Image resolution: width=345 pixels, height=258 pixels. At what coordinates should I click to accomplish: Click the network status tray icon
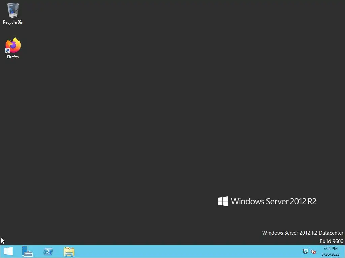(x=305, y=251)
